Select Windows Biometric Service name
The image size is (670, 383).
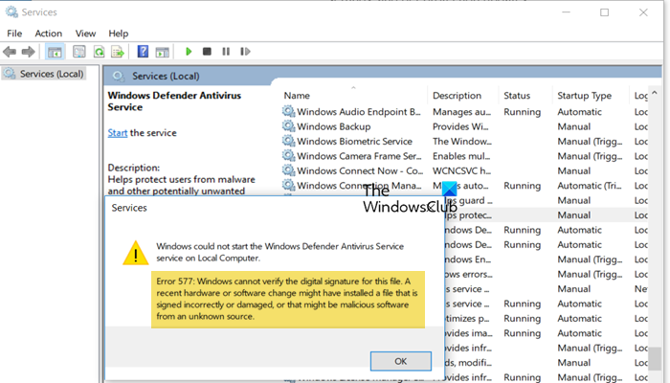point(355,141)
